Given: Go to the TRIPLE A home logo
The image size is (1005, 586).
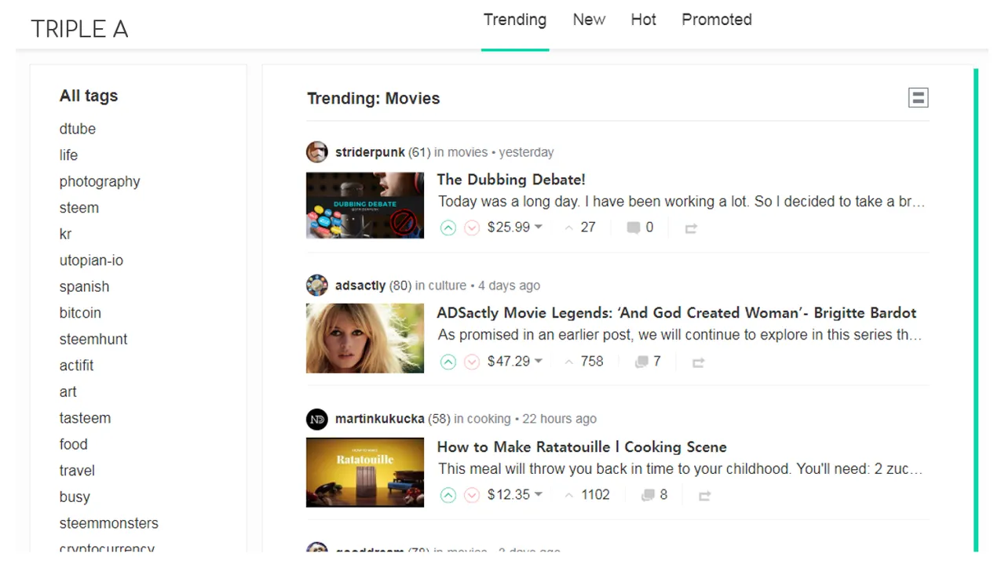Looking at the screenshot, I should [x=79, y=29].
